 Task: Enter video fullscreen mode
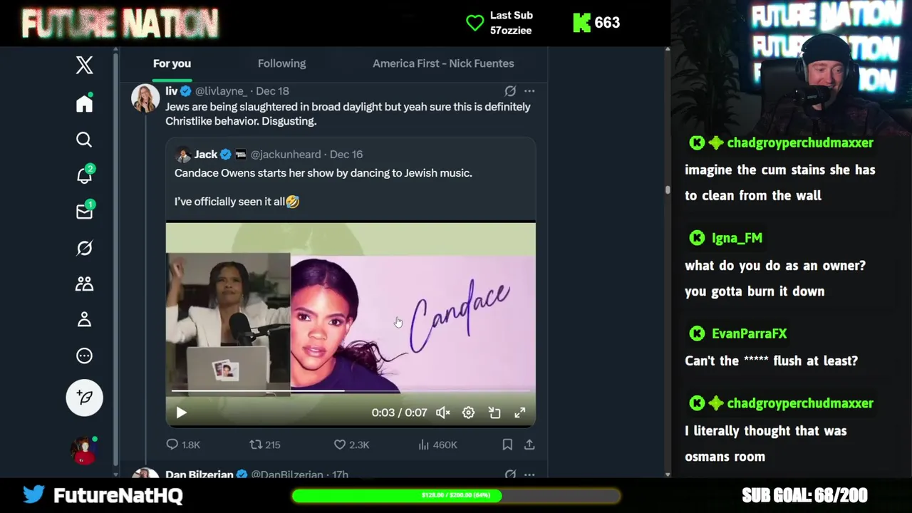(x=520, y=413)
